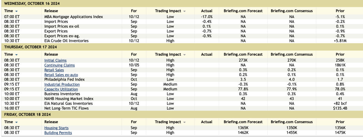363x137 pixels.
Task: Click the Trading Impact sort arrow in Friday's table
Action: click(x=185, y=122)
